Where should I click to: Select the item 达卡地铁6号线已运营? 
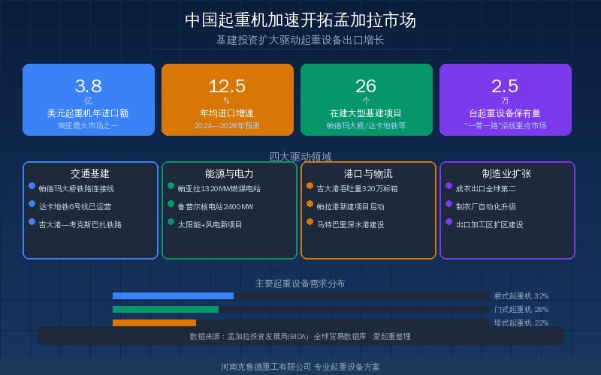coord(74,207)
